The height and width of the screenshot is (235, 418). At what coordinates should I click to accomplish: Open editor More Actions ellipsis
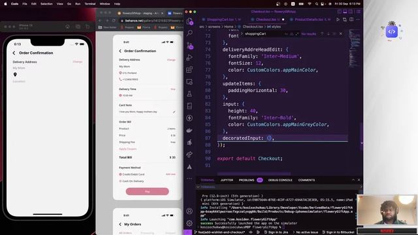tap(358, 20)
